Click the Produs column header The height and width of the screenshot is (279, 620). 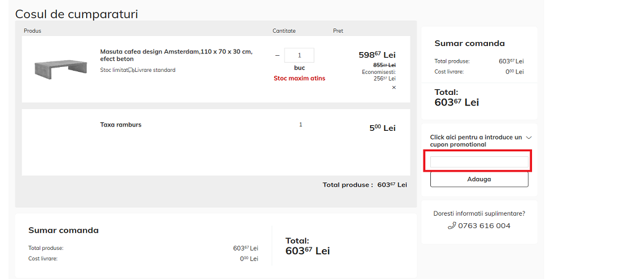pos(32,31)
